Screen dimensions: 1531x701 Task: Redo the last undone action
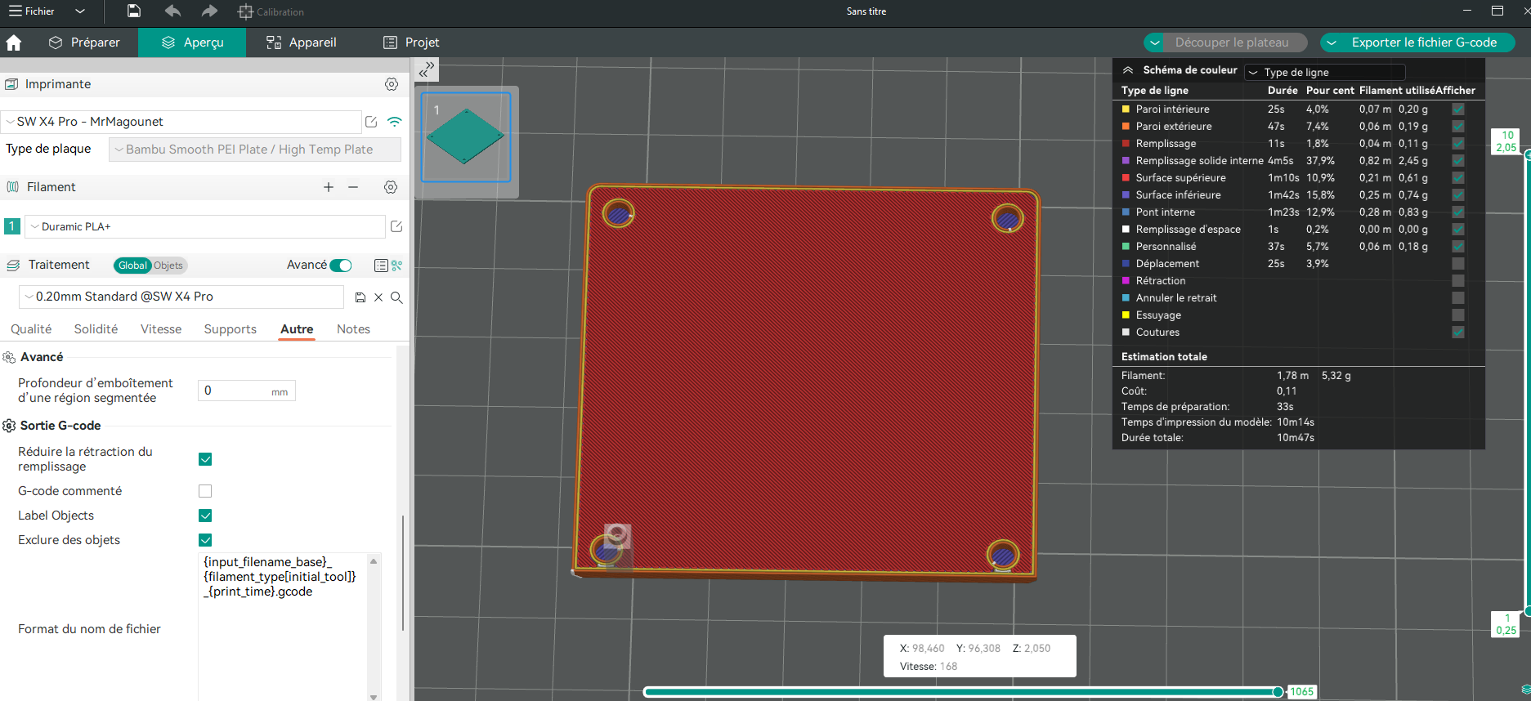point(209,11)
